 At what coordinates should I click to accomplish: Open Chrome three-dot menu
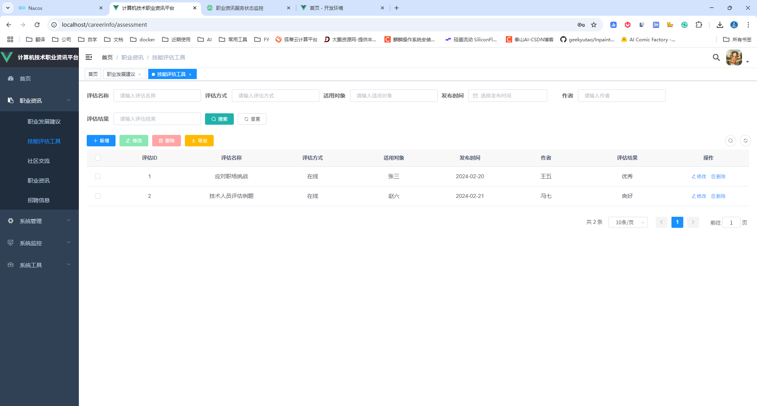[x=748, y=25]
